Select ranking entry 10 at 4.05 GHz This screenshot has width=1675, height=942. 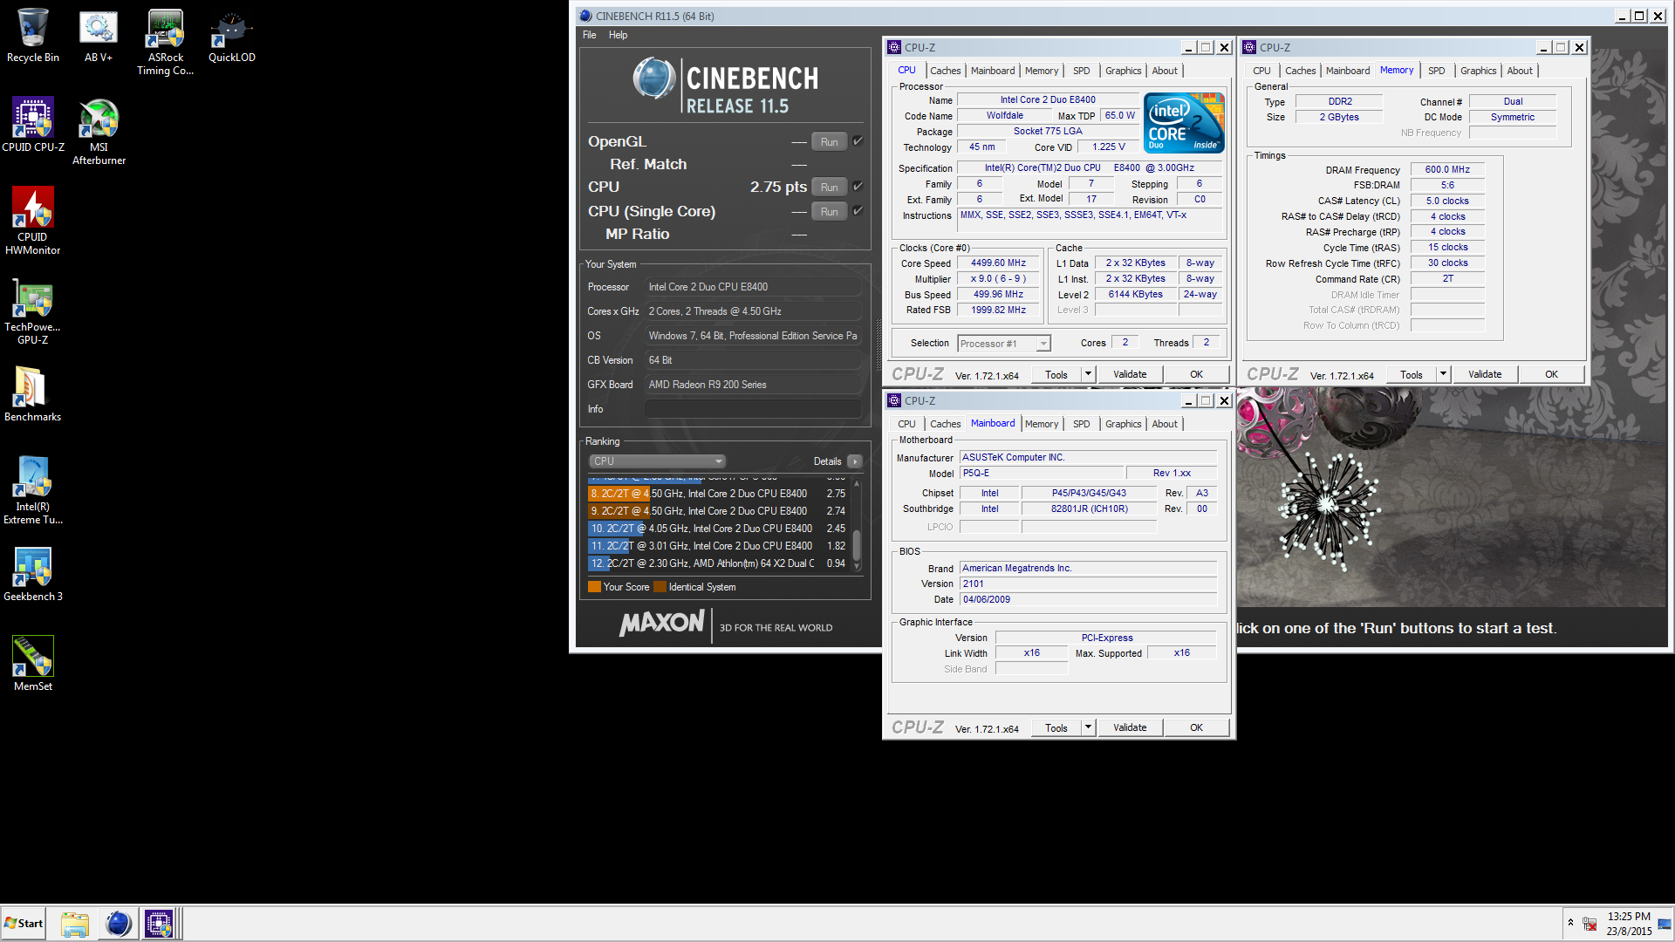719,529
